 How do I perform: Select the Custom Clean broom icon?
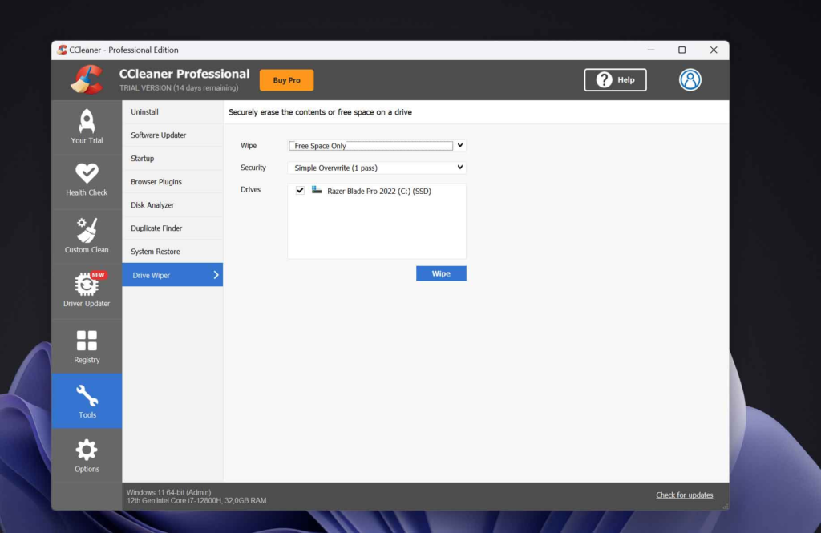87,230
